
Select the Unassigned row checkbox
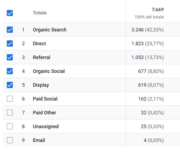pos(10,127)
